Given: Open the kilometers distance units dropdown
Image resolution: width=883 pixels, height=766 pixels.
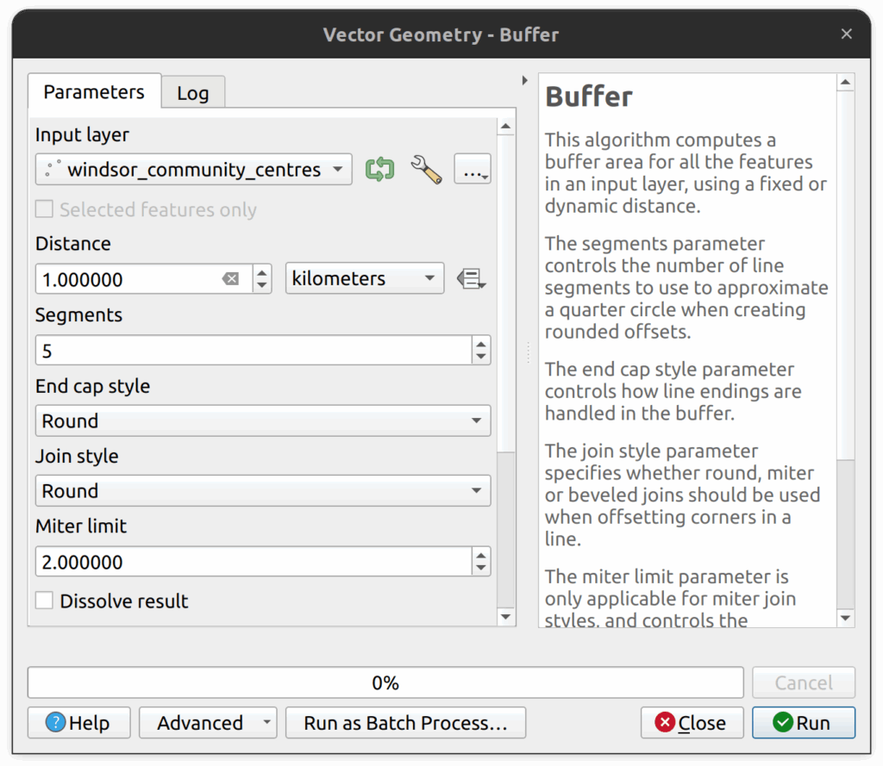Looking at the screenshot, I should pyautogui.click(x=364, y=279).
